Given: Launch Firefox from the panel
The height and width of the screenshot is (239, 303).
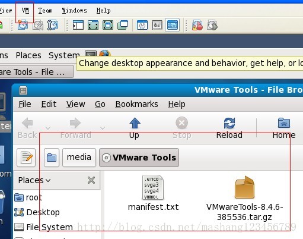Looking at the screenshot, I should click(105, 54).
